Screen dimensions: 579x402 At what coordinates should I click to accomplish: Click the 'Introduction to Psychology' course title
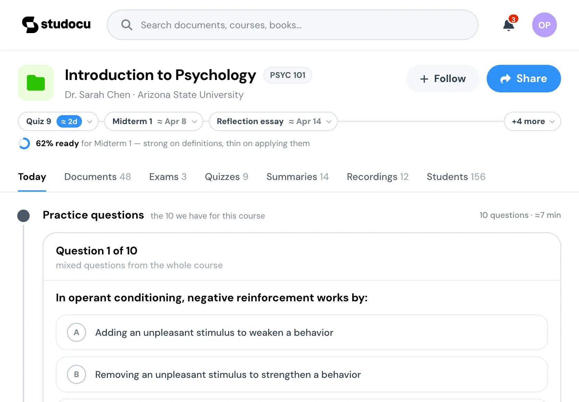pos(161,75)
